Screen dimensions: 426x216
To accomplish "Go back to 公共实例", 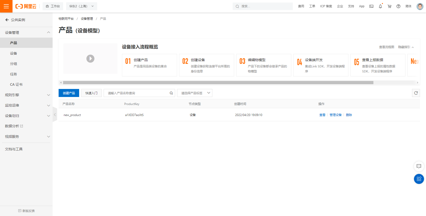I will click(15, 20).
